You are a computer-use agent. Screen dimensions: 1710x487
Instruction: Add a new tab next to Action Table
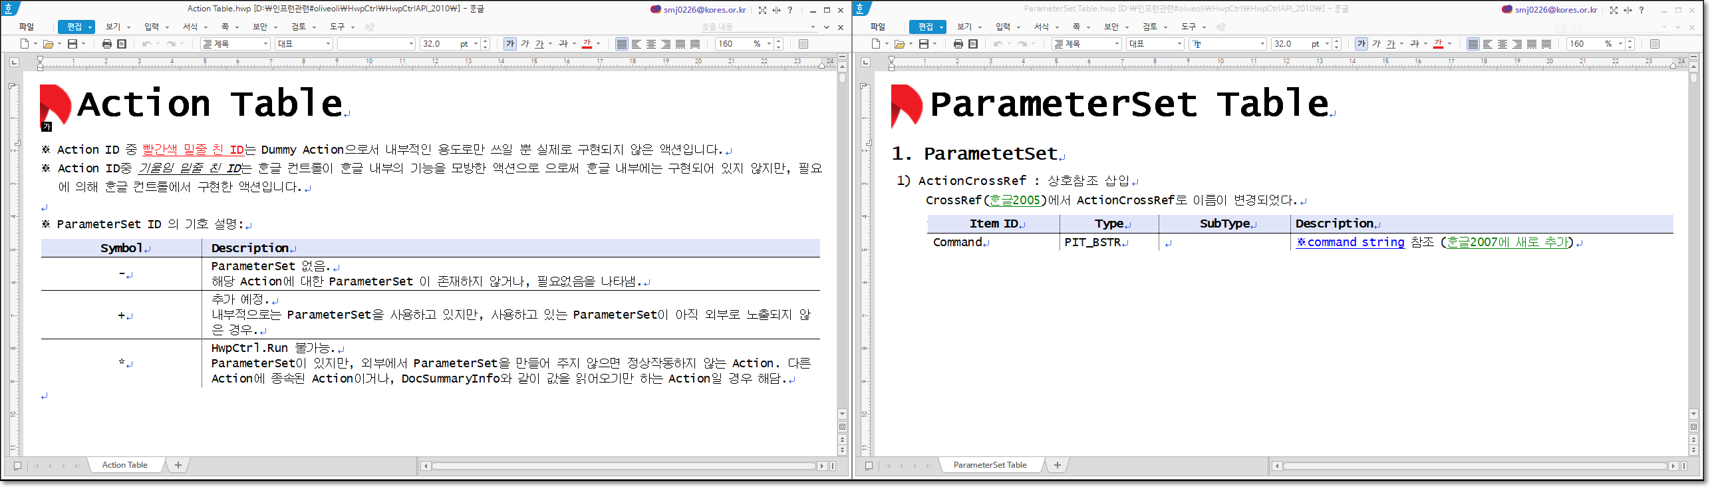click(x=178, y=465)
